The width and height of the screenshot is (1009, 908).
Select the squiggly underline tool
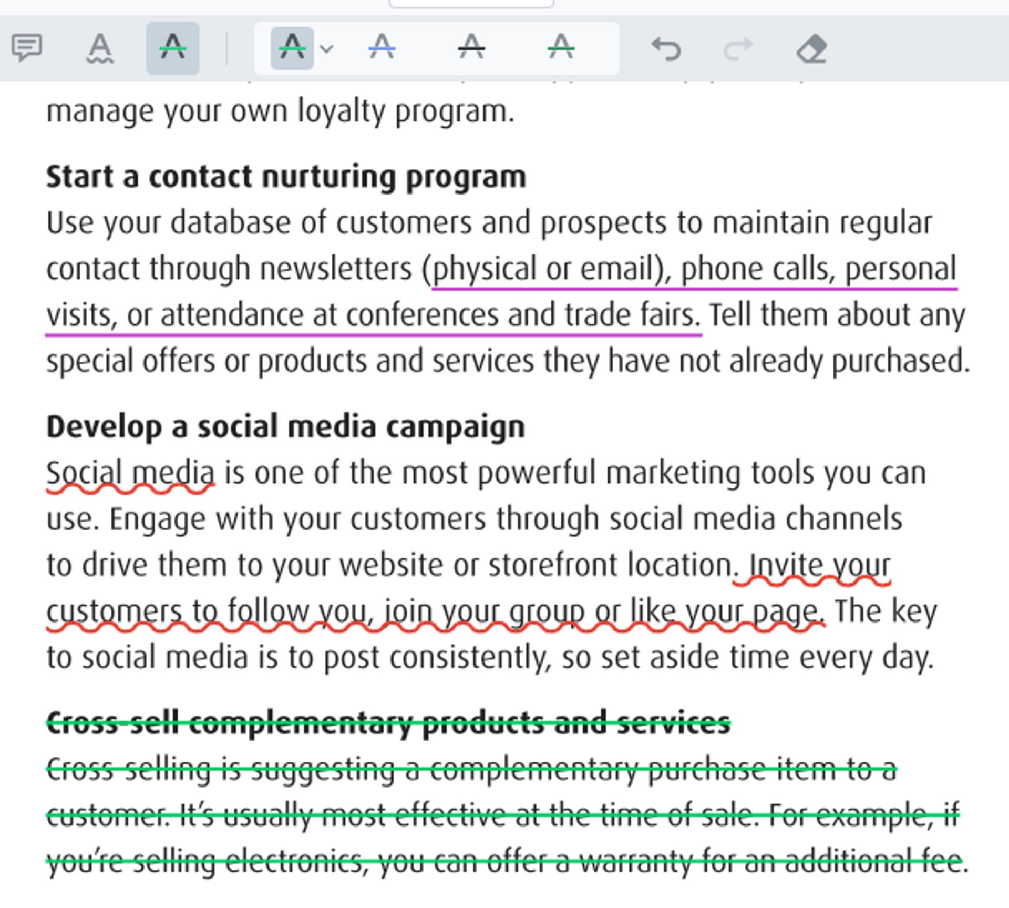coord(99,48)
